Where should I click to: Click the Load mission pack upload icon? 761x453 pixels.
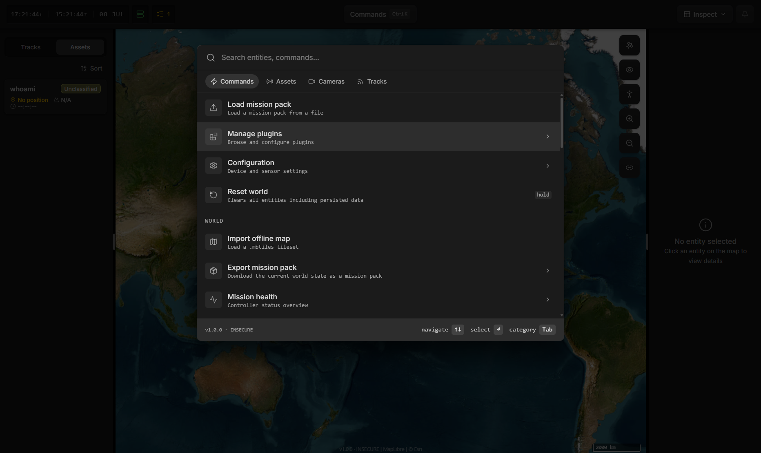click(x=214, y=108)
